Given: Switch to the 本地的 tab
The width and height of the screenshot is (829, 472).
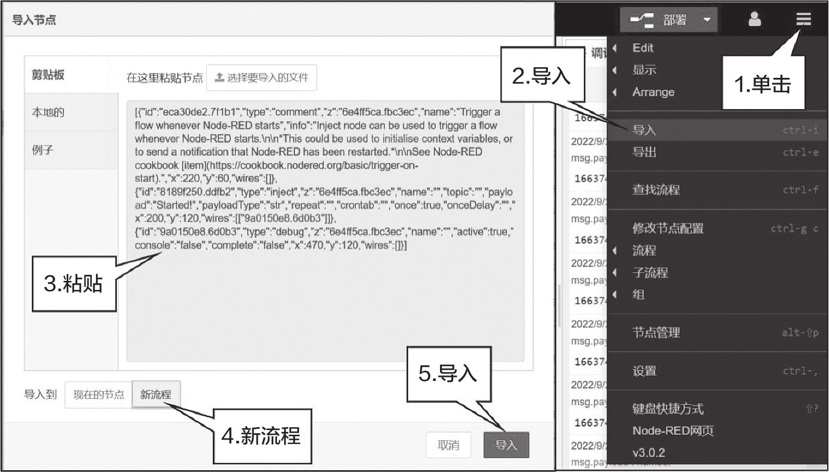Looking at the screenshot, I should pos(48,112).
